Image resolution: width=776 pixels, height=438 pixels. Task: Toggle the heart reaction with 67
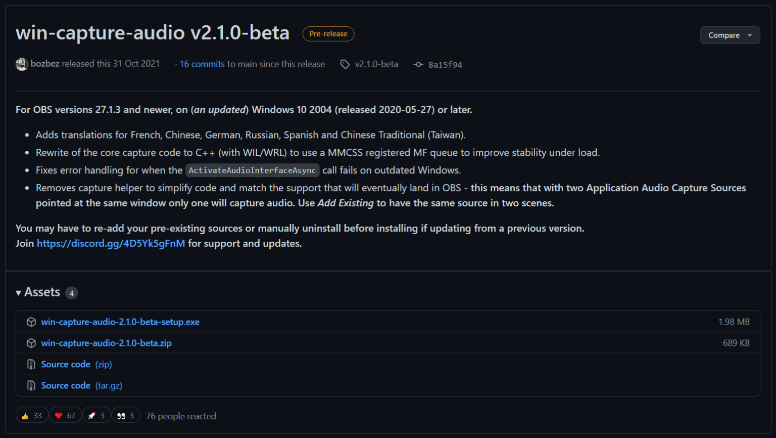tap(65, 416)
